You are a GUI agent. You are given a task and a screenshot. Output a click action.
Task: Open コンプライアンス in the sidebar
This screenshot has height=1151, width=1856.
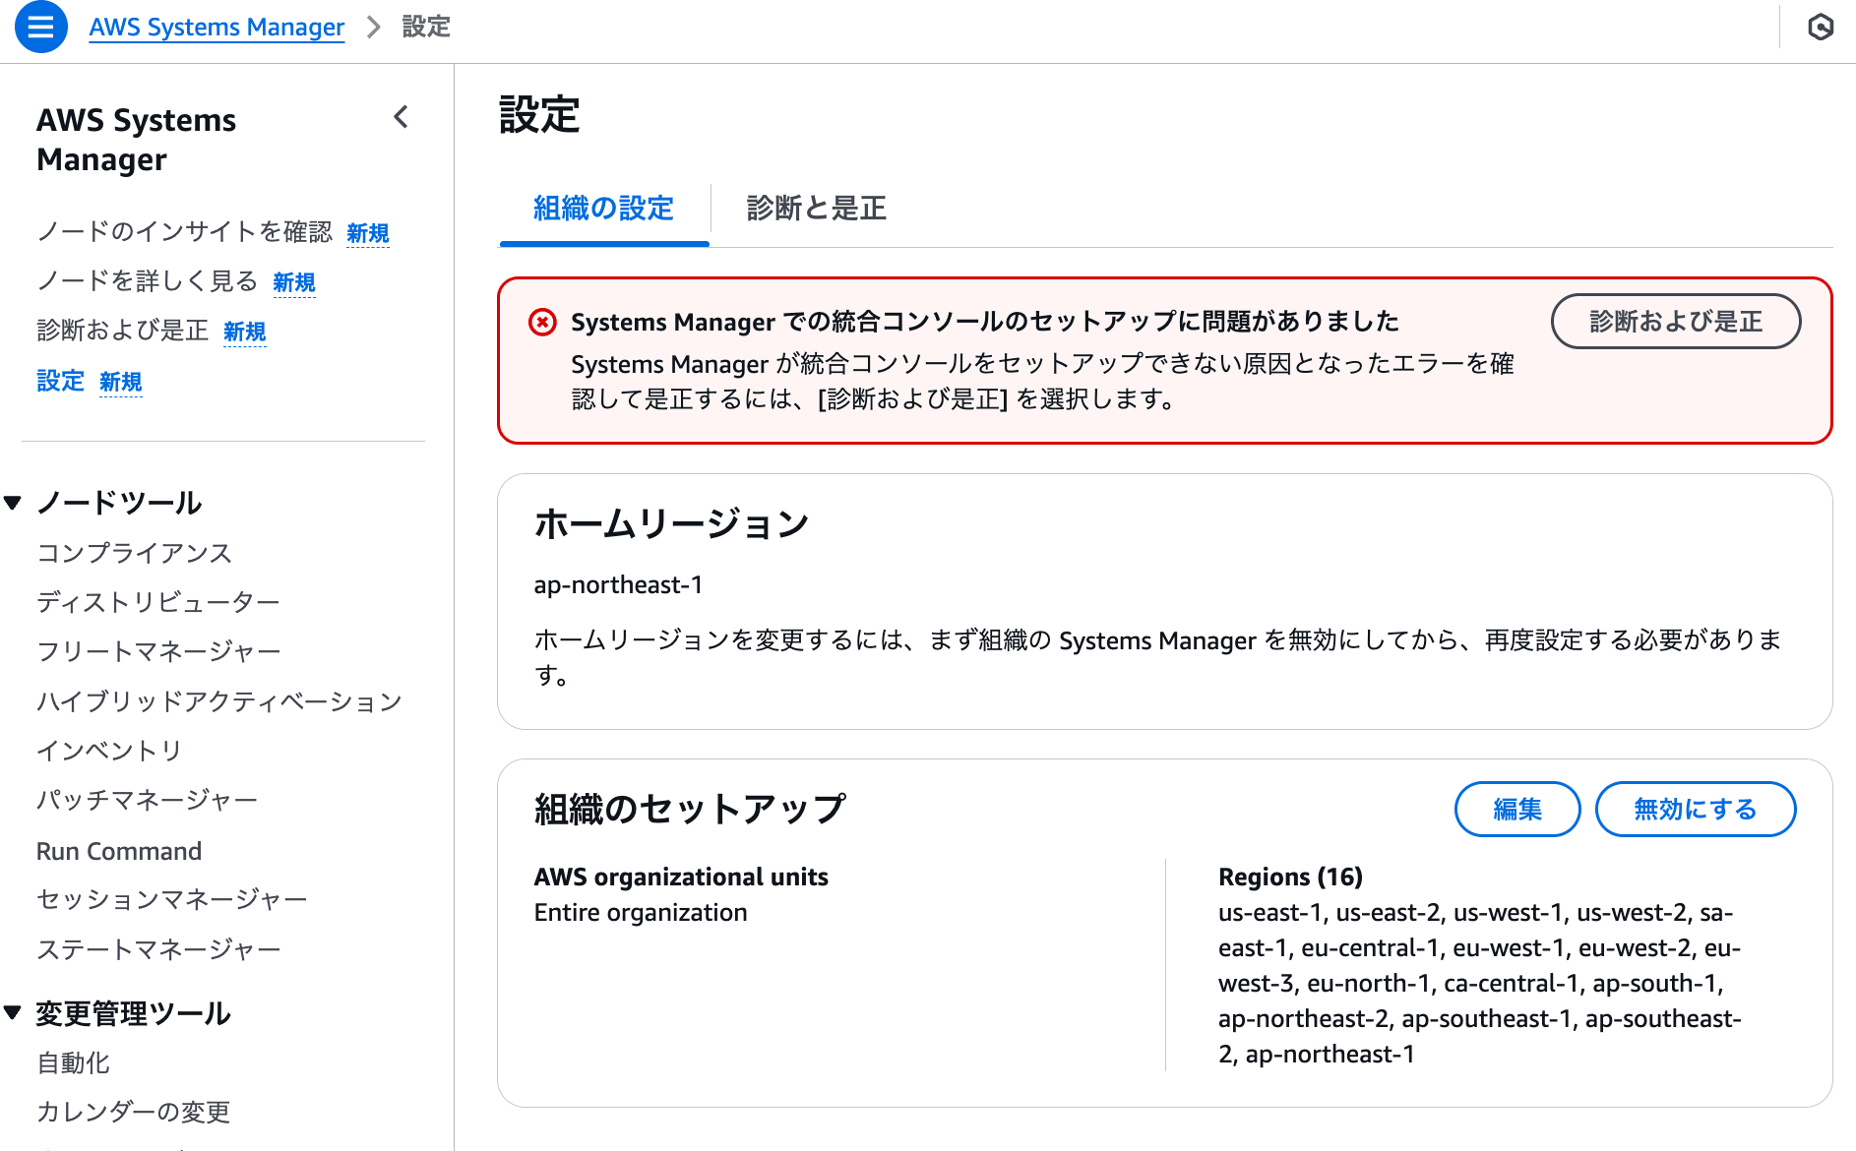(134, 552)
